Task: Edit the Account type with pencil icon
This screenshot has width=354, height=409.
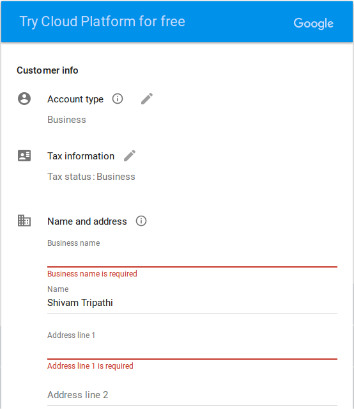Action: 147,99
